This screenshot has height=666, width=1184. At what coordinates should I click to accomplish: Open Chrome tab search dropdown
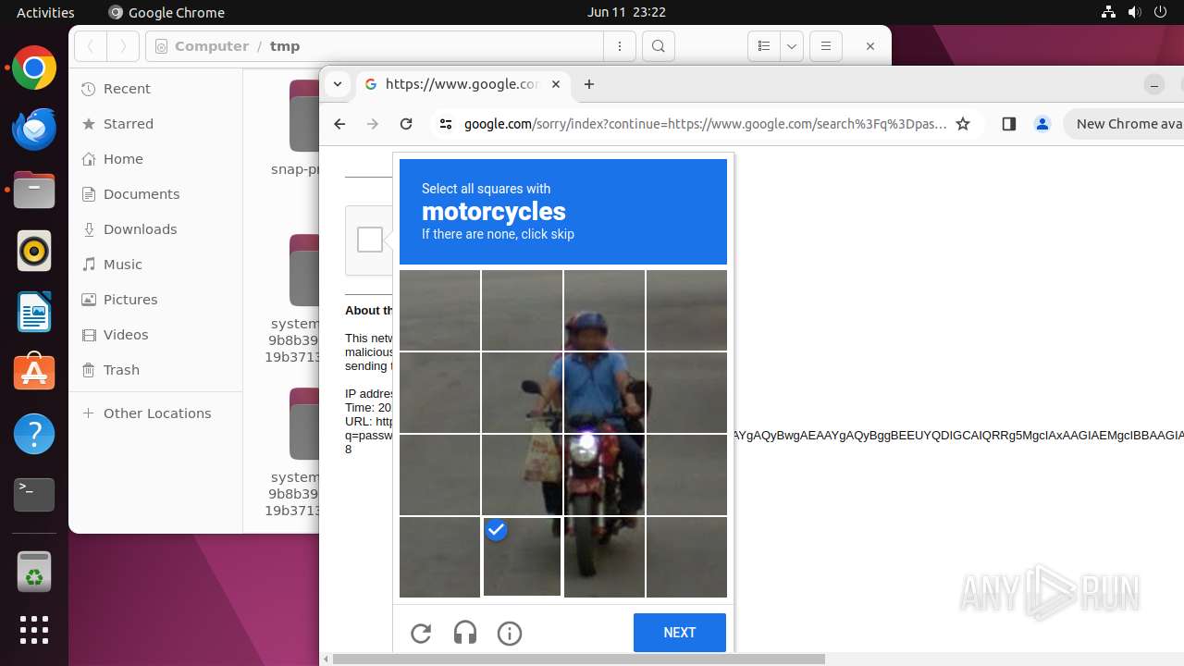(x=338, y=84)
